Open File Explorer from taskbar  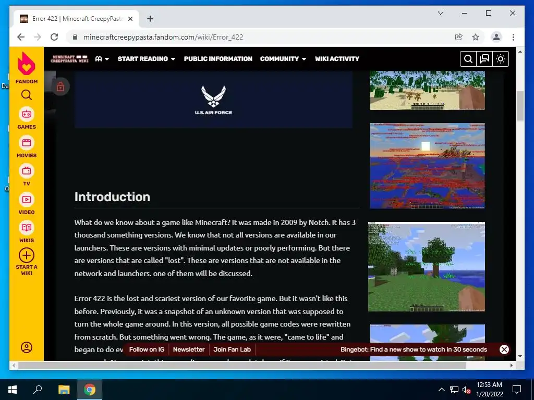pos(64,390)
